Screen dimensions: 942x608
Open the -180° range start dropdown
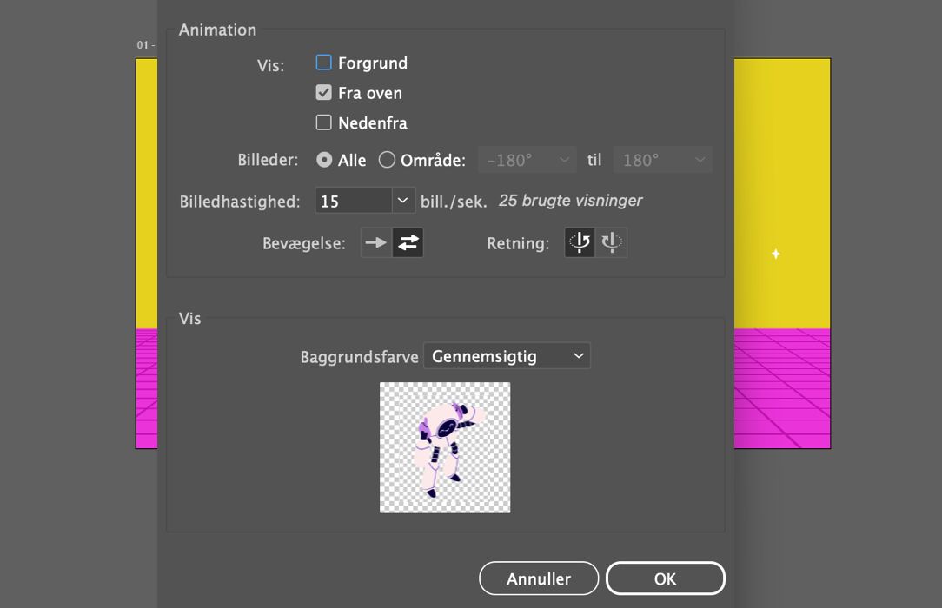(x=527, y=160)
